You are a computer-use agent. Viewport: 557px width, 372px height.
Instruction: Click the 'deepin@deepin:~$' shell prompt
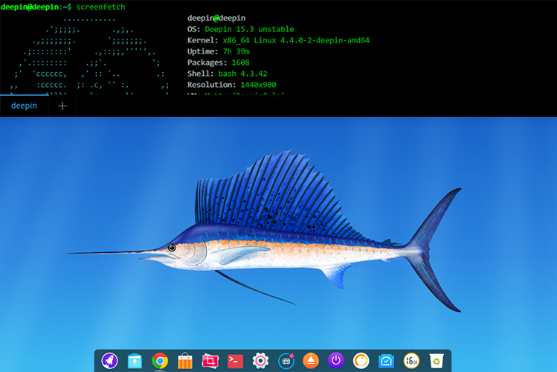(x=36, y=7)
